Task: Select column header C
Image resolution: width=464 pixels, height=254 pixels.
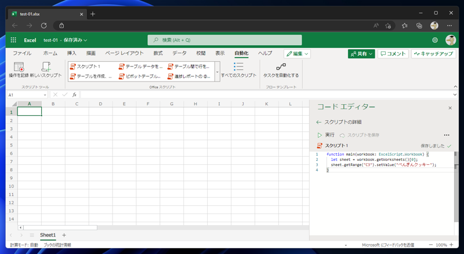Action: [77, 104]
